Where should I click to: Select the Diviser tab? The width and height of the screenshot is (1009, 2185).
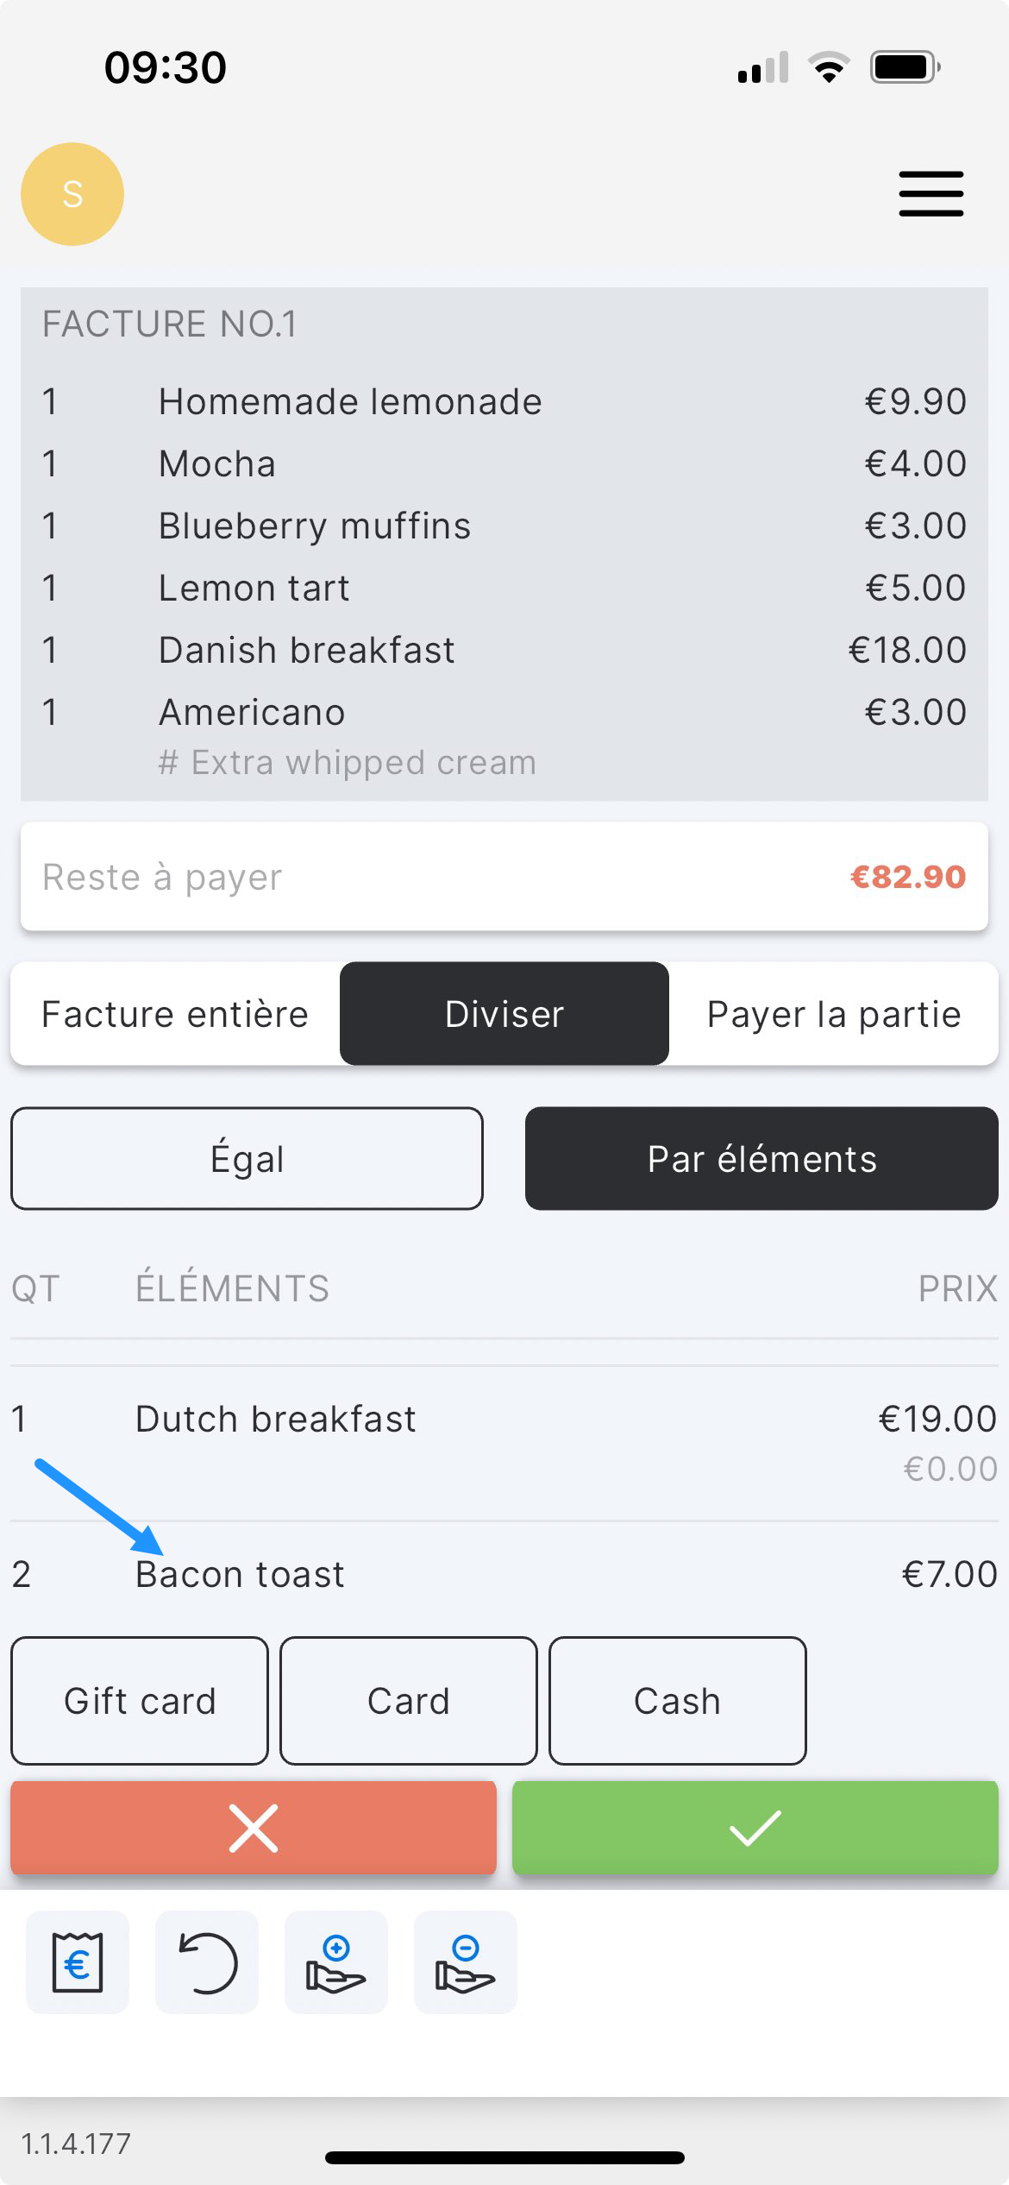coord(504,1014)
